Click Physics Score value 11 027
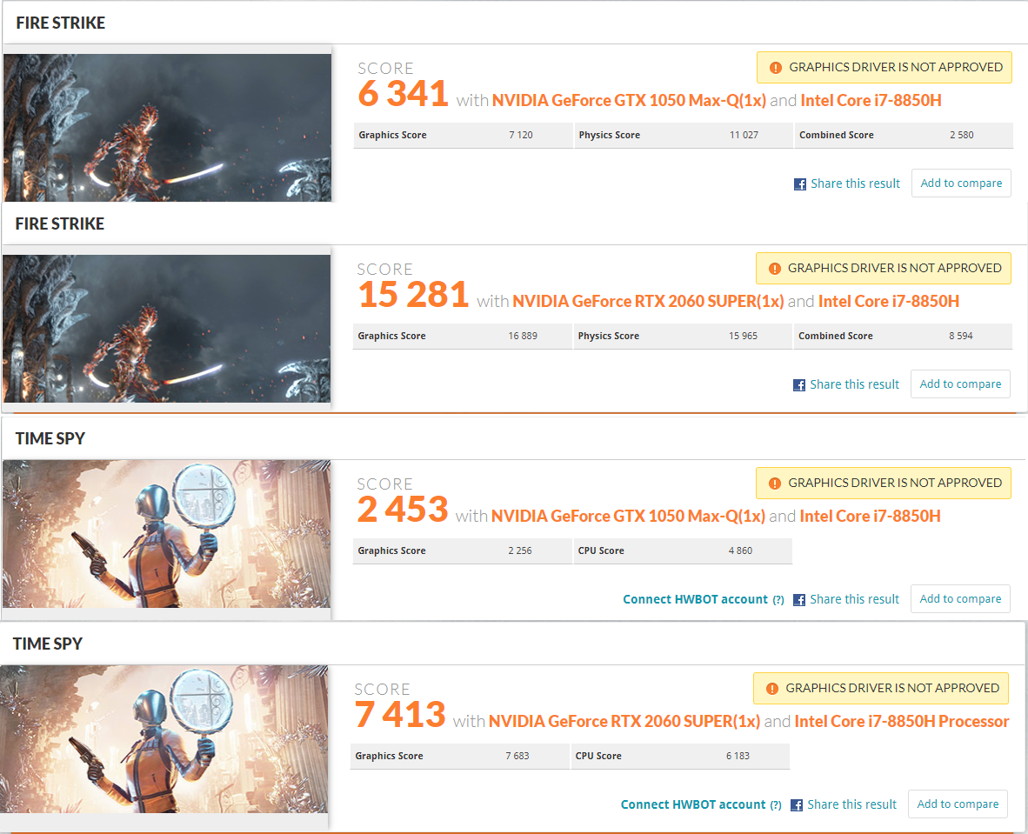The height and width of the screenshot is (834, 1028). 744,135
